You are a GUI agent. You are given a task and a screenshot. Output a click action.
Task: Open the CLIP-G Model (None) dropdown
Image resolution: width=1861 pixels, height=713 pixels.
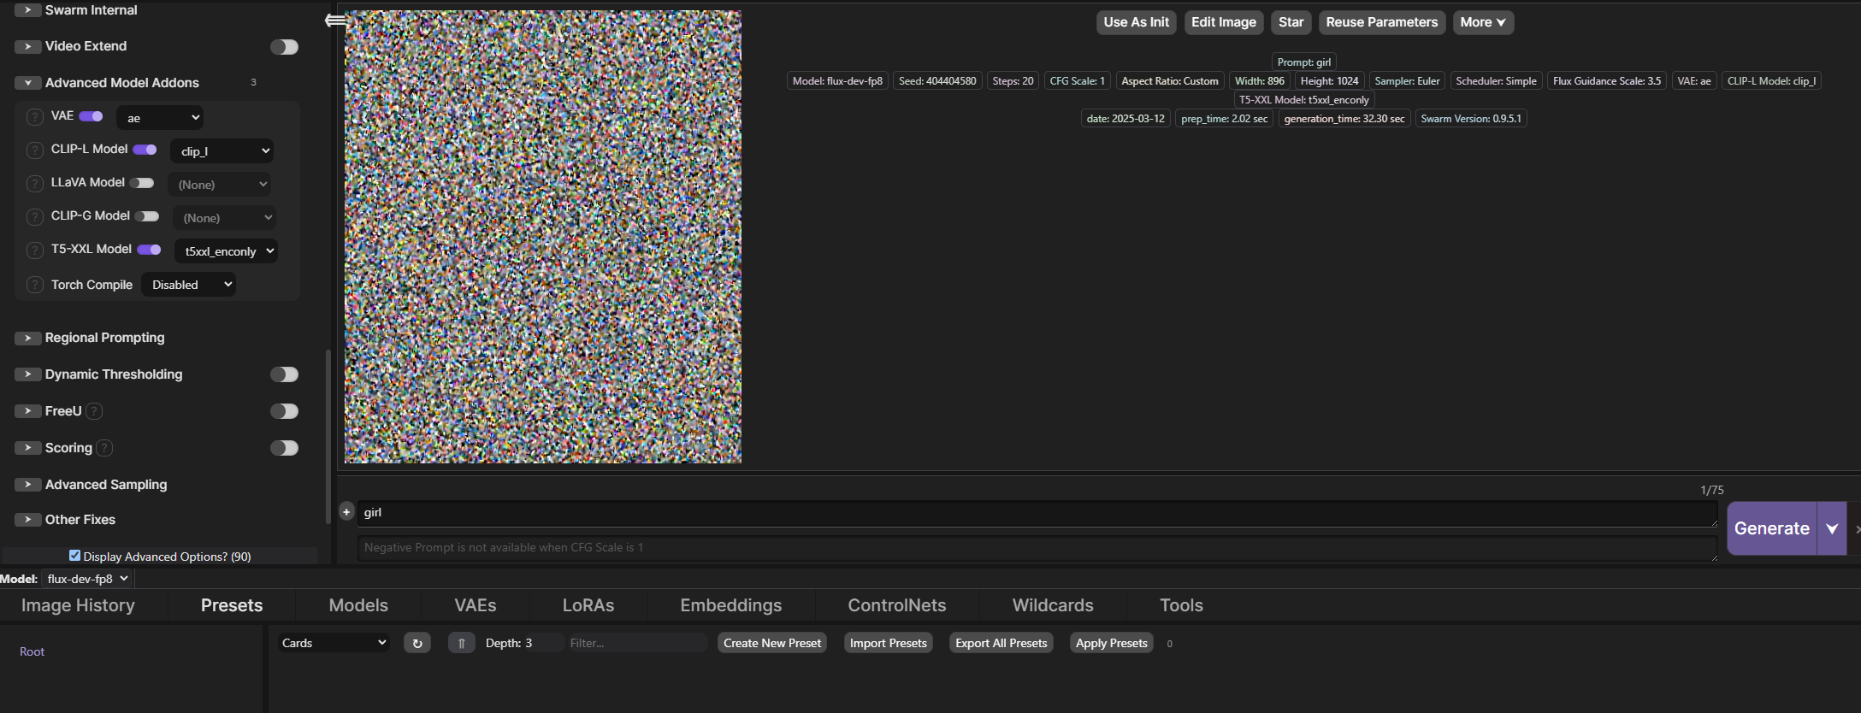[x=225, y=218]
